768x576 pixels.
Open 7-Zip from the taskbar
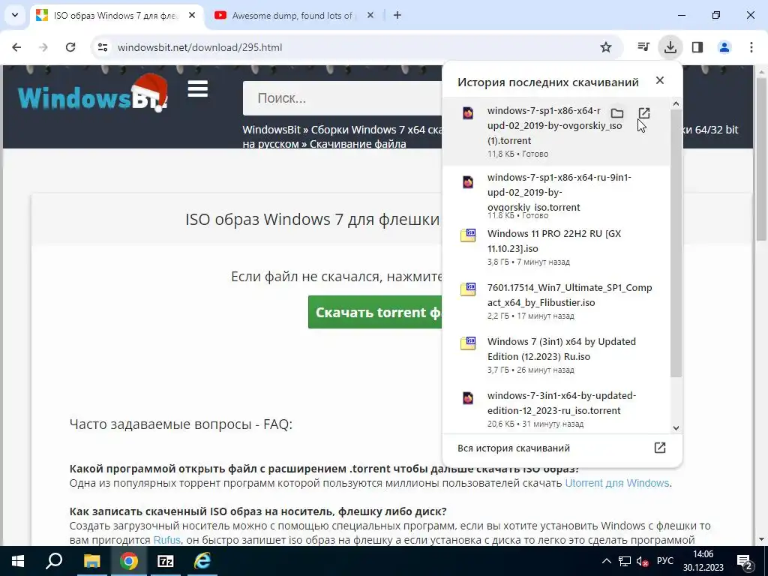pyautogui.click(x=166, y=561)
